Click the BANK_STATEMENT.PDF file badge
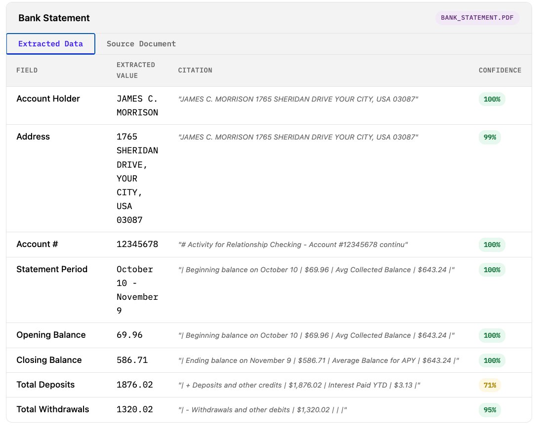The height and width of the screenshot is (430, 541). pos(477,18)
